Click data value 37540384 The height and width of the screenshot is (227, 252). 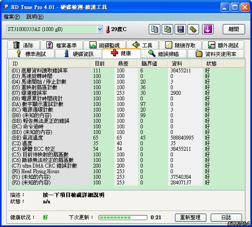tap(181, 177)
